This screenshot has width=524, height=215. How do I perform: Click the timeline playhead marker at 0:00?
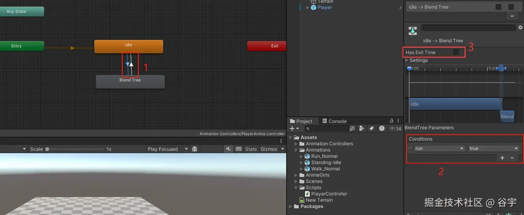(x=409, y=69)
